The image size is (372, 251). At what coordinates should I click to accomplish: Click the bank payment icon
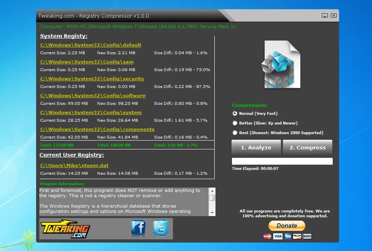pos(307,236)
